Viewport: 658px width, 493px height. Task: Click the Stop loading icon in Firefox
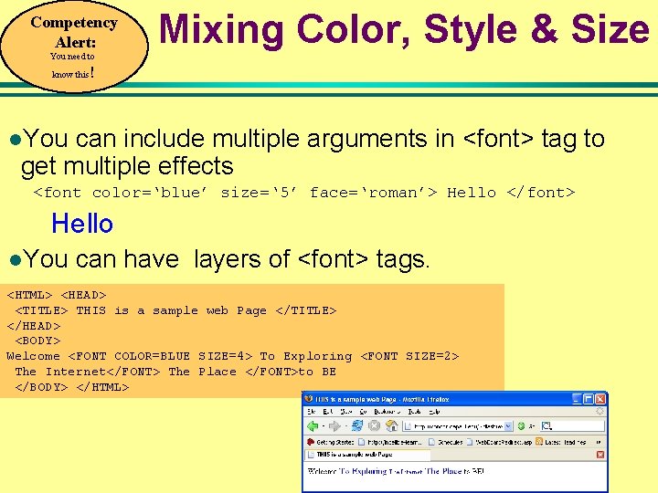tap(374, 426)
